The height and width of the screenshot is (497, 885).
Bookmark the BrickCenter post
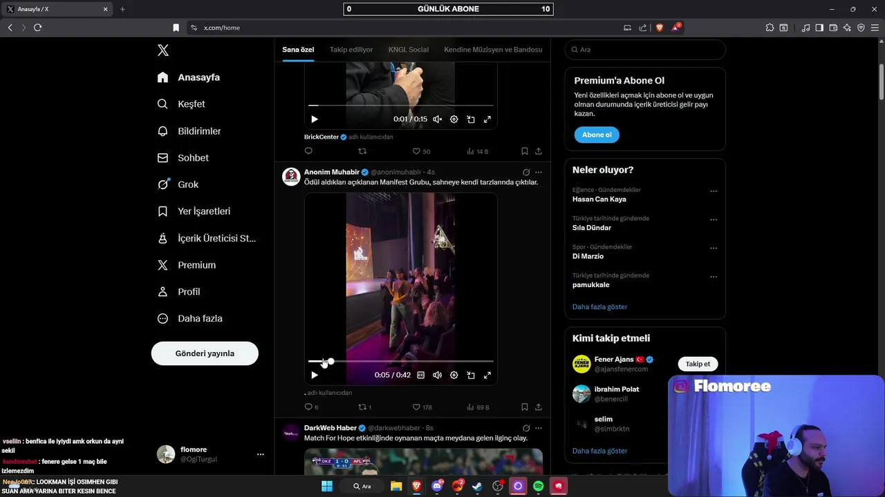click(x=525, y=151)
